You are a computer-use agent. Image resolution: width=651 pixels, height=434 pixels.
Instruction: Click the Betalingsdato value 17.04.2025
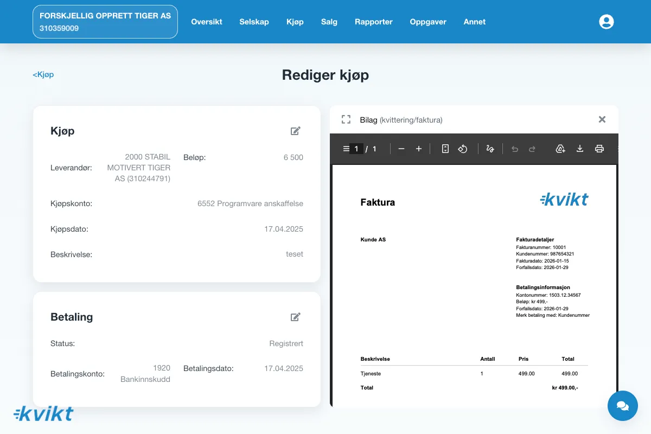(x=284, y=368)
